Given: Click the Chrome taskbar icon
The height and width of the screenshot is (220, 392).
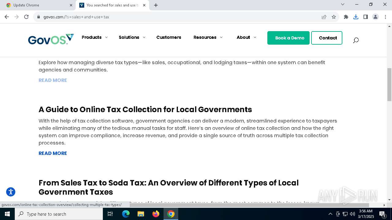Looking at the screenshot, I should coord(171,214).
